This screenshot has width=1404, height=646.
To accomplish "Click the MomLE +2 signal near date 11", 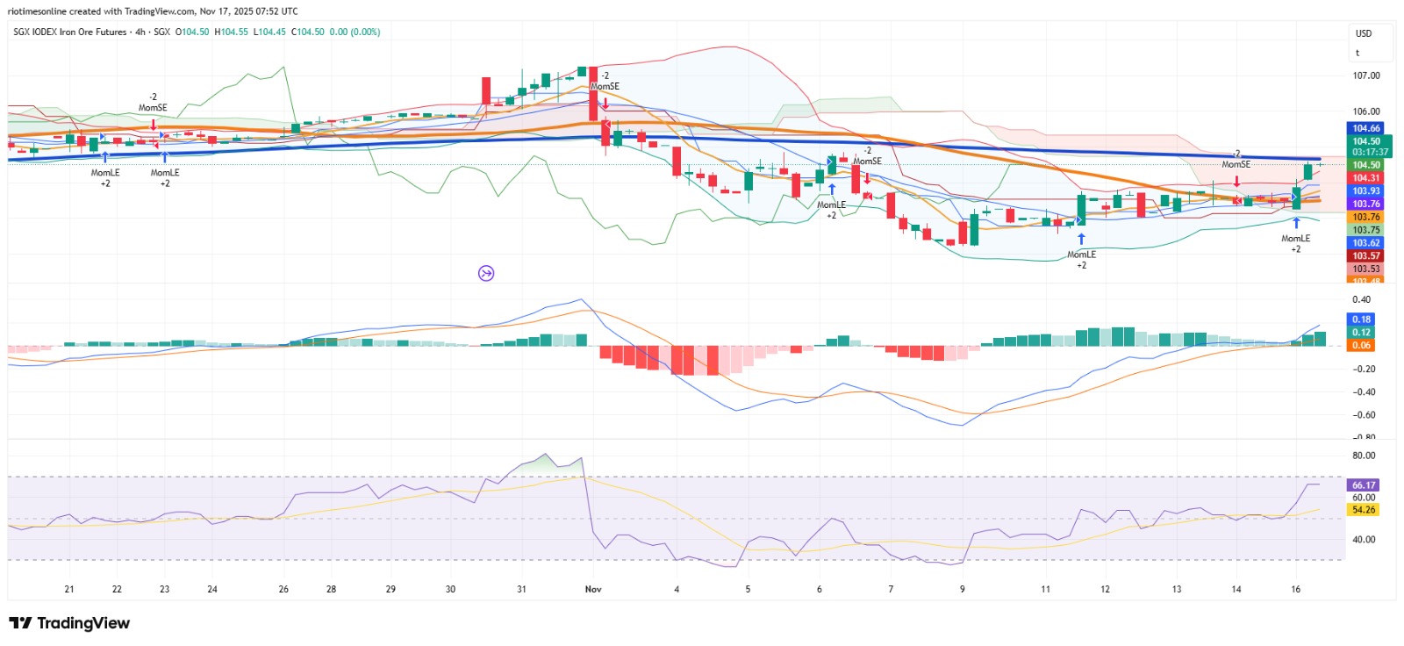I will coord(1081,260).
